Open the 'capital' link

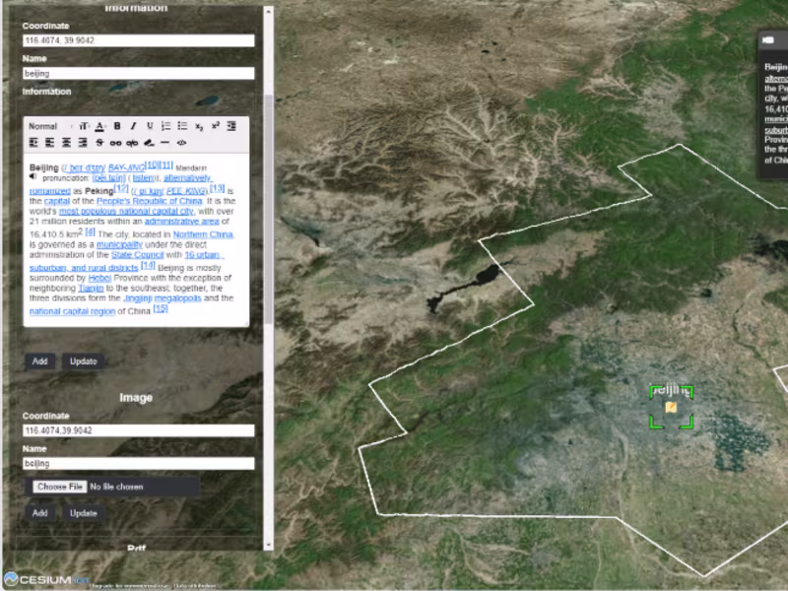(x=57, y=201)
